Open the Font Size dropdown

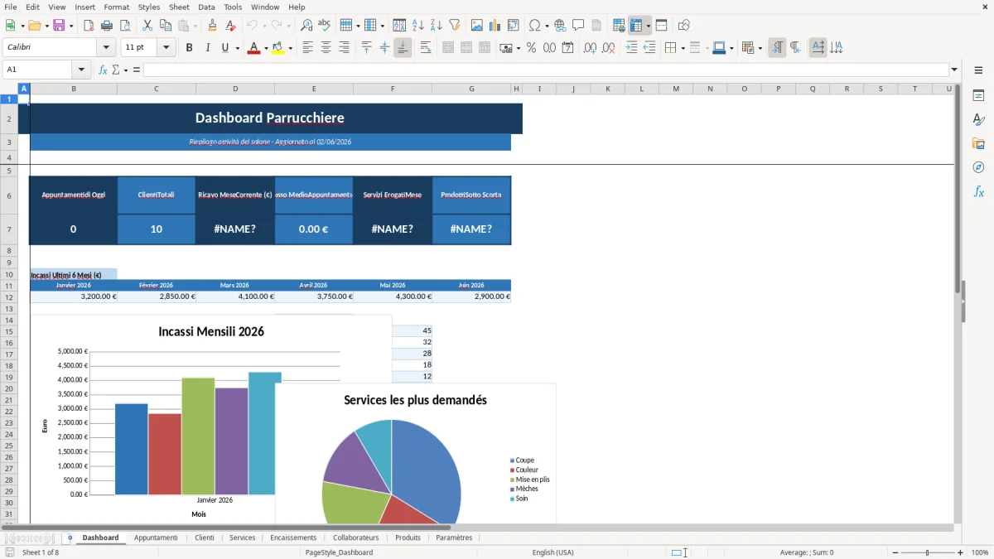[166, 48]
